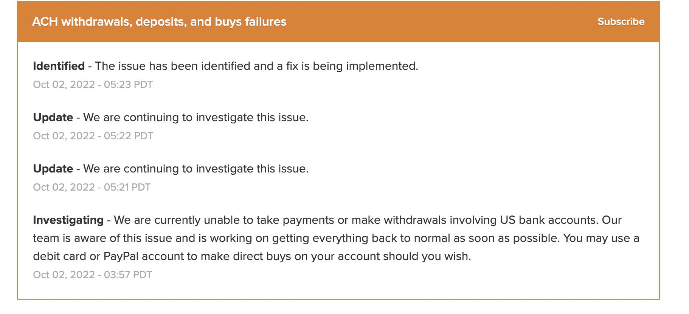The width and height of the screenshot is (689, 314).
Task: Click the Update label above the 05:22 timestamp
Action: [53, 117]
